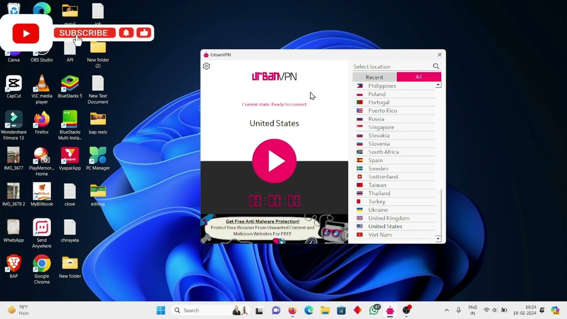
Task: Select Philippines from the location list
Action: 396,86
